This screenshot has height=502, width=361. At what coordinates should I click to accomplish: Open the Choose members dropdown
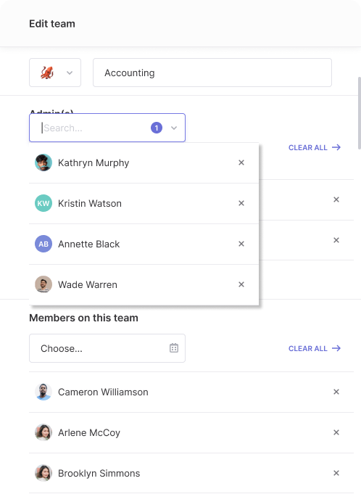(x=107, y=348)
